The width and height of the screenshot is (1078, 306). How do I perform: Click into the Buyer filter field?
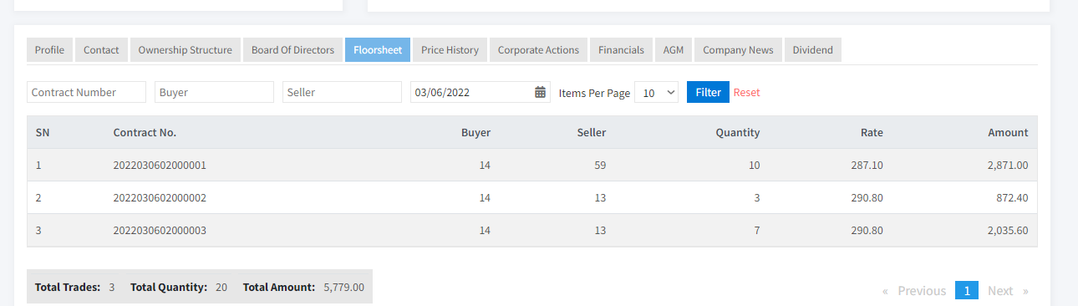[214, 92]
